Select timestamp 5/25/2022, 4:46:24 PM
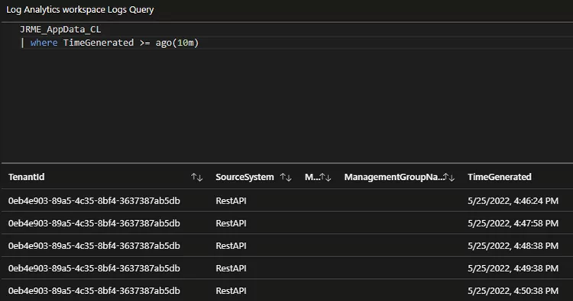573x301 pixels. tap(513, 200)
